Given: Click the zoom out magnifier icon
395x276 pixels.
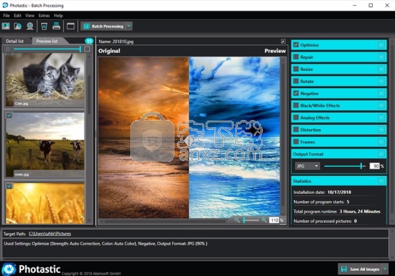Looking at the screenshot, I should click(237, 220).
